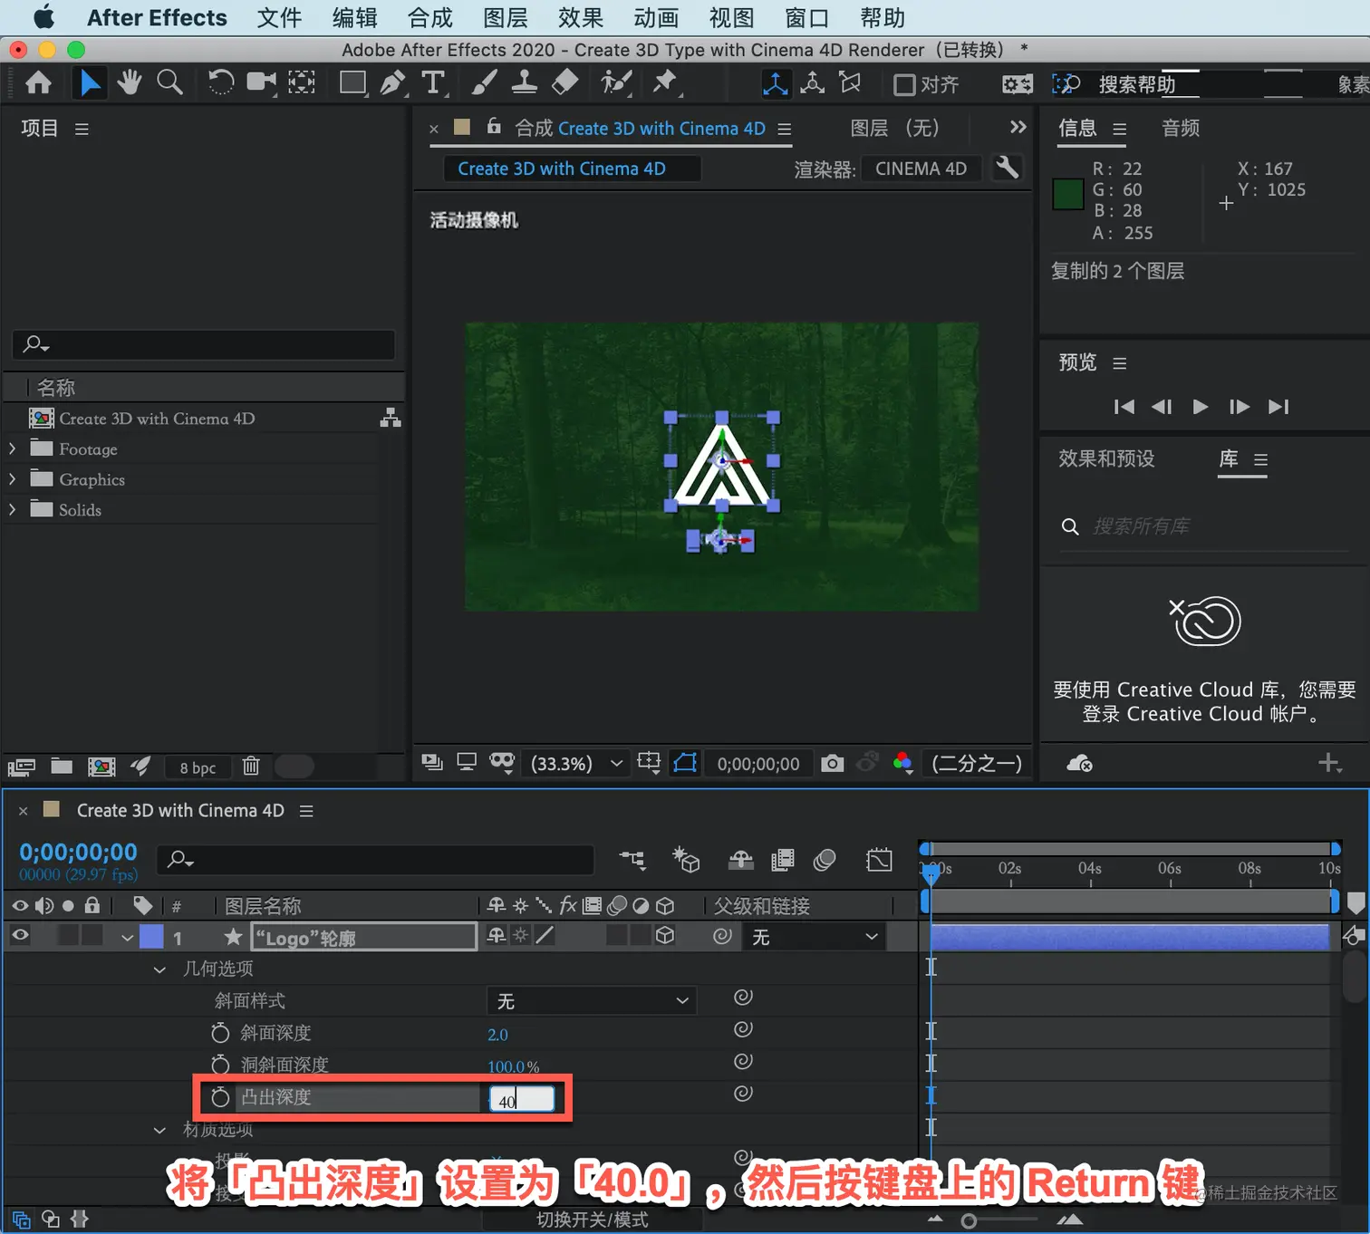Toggle the 3D layer cube switch for Logo layer
This screenshot has width=1370, height=1234.
(665, 936)
